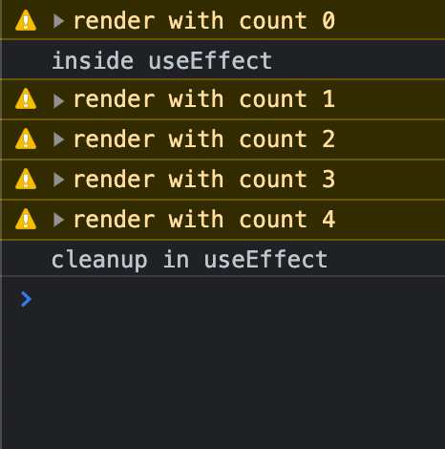Focus the console input line

tap(239, 299)
